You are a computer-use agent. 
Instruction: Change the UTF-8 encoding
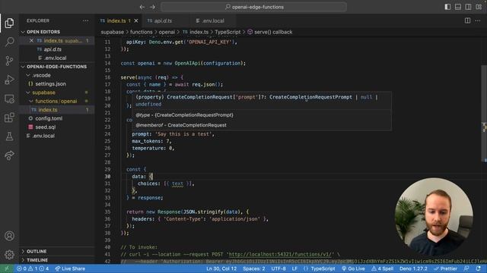point(279,268)
